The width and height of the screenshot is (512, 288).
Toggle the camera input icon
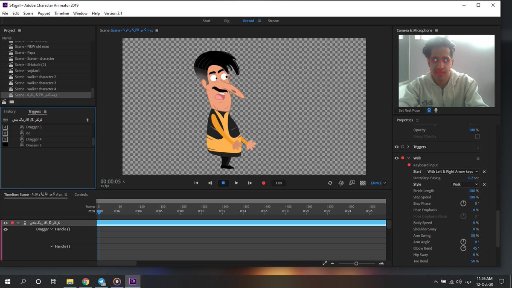coord(429,110)
